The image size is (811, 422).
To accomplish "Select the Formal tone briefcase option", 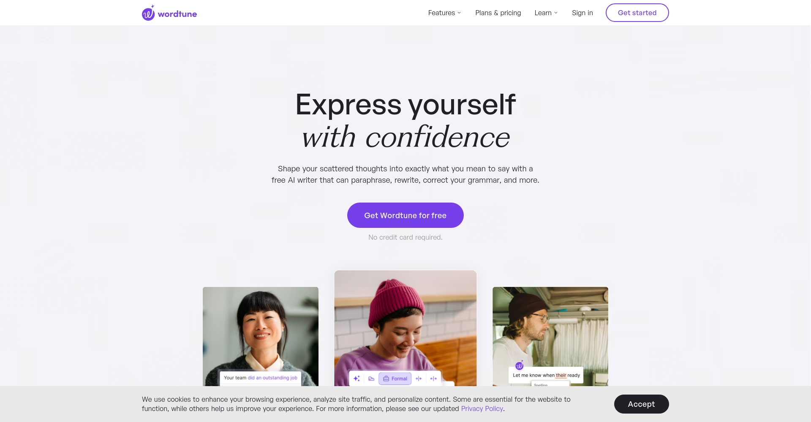I will point(395,379).
